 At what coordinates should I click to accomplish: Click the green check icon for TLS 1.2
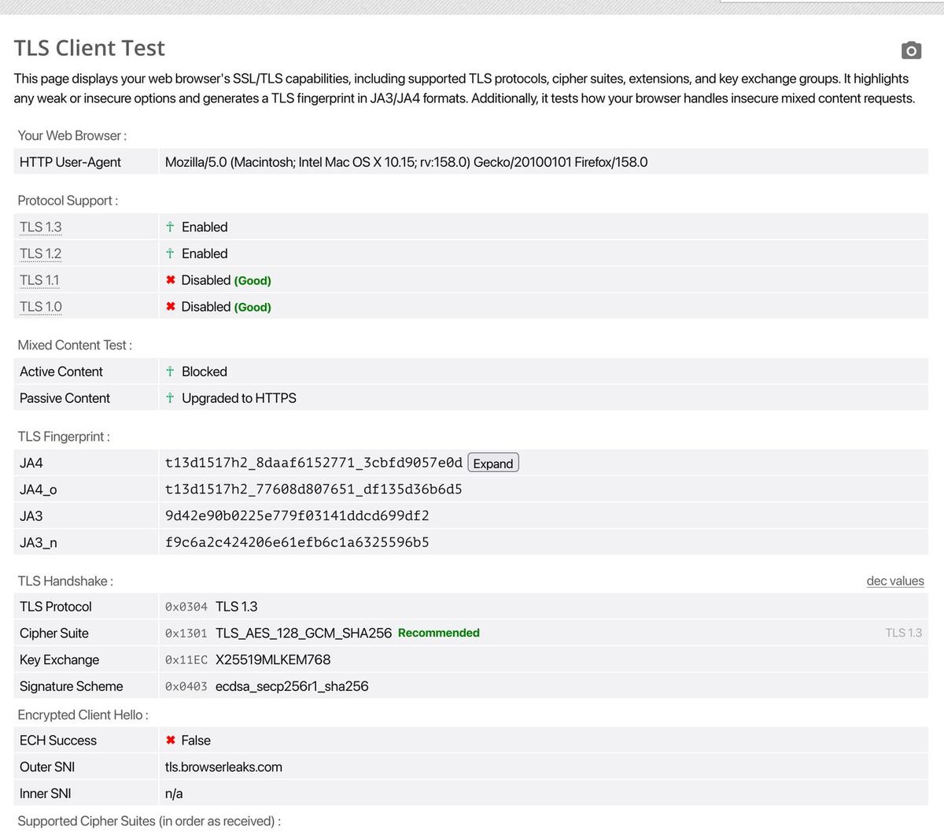point(170,253)
